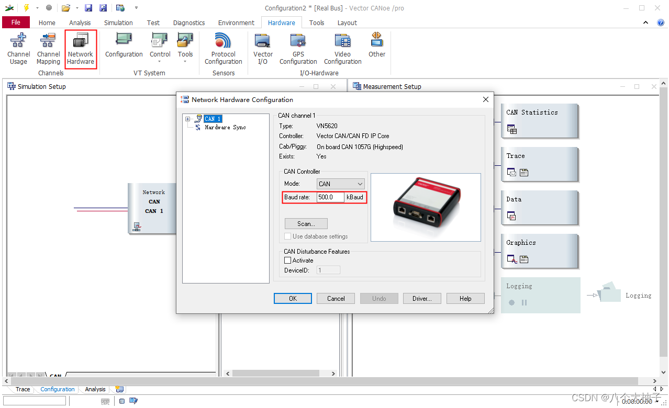Open Vector I/O hardware settings
The height and width of the screenshot is (408, 669).
tap(263, 49)
